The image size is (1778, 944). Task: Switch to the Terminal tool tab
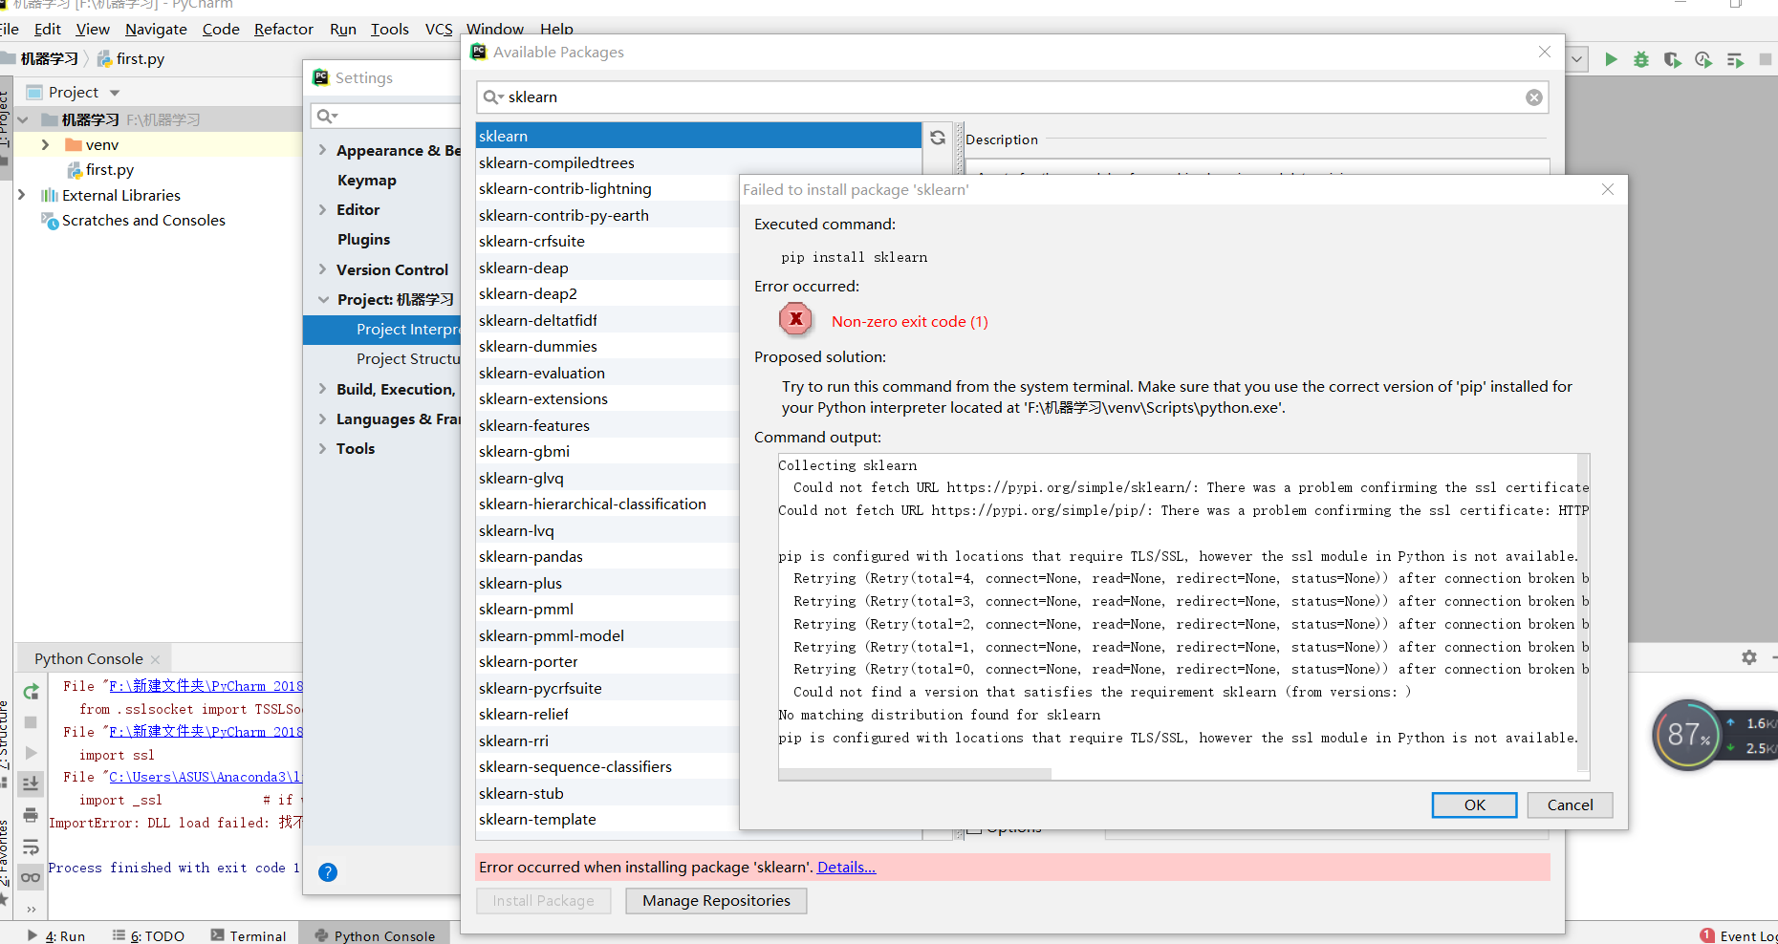249,935
